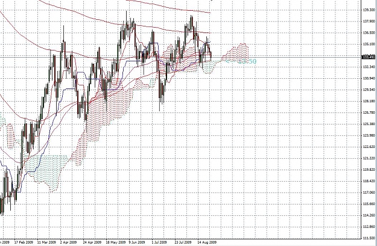Image resolution: width=377 pixels, height=246 pixels.
Task: Click the 114.260 price axis label
Action: 369,215
